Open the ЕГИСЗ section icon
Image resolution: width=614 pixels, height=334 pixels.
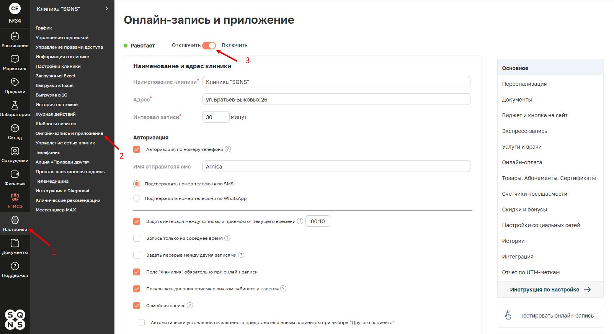pyautogui.click(x=15, y=197)
